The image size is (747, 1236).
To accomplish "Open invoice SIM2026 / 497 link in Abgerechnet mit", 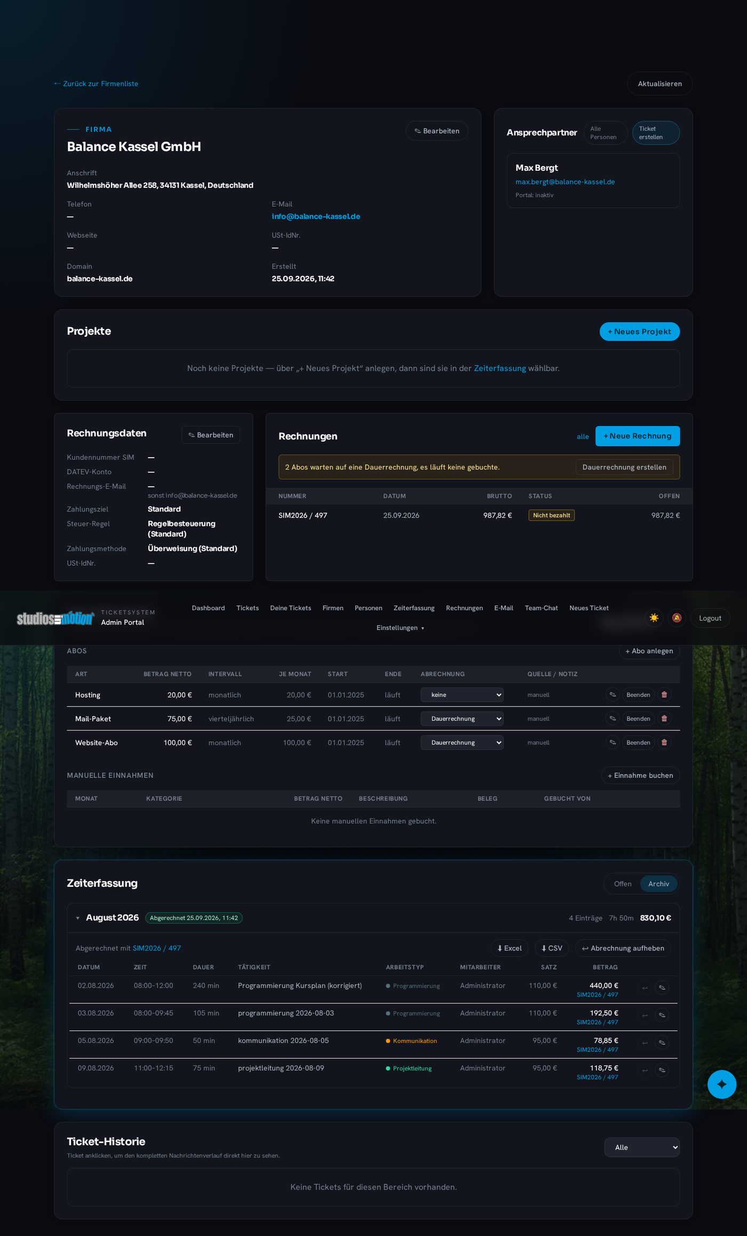I will [157, 948].
